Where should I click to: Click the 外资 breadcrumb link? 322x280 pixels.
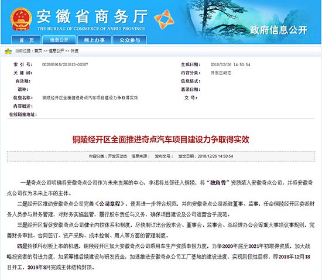pos(74,51)
